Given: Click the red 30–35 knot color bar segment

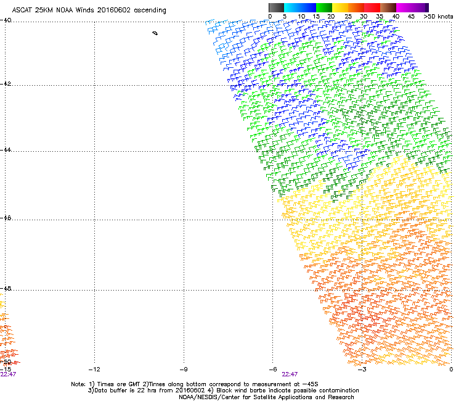Looking at the screenshot, I should [372, 7].
